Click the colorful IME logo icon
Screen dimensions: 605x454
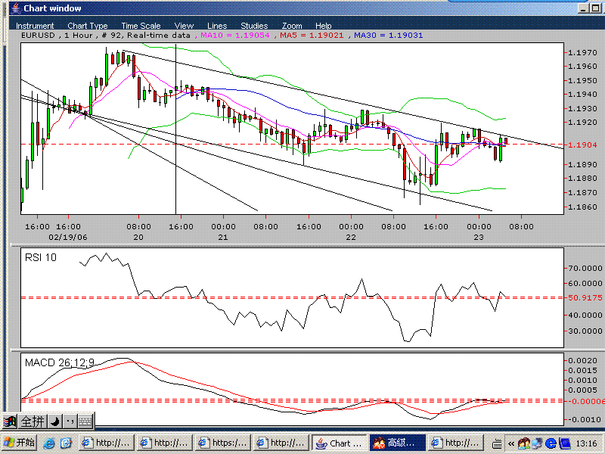(x=10, y=421)
